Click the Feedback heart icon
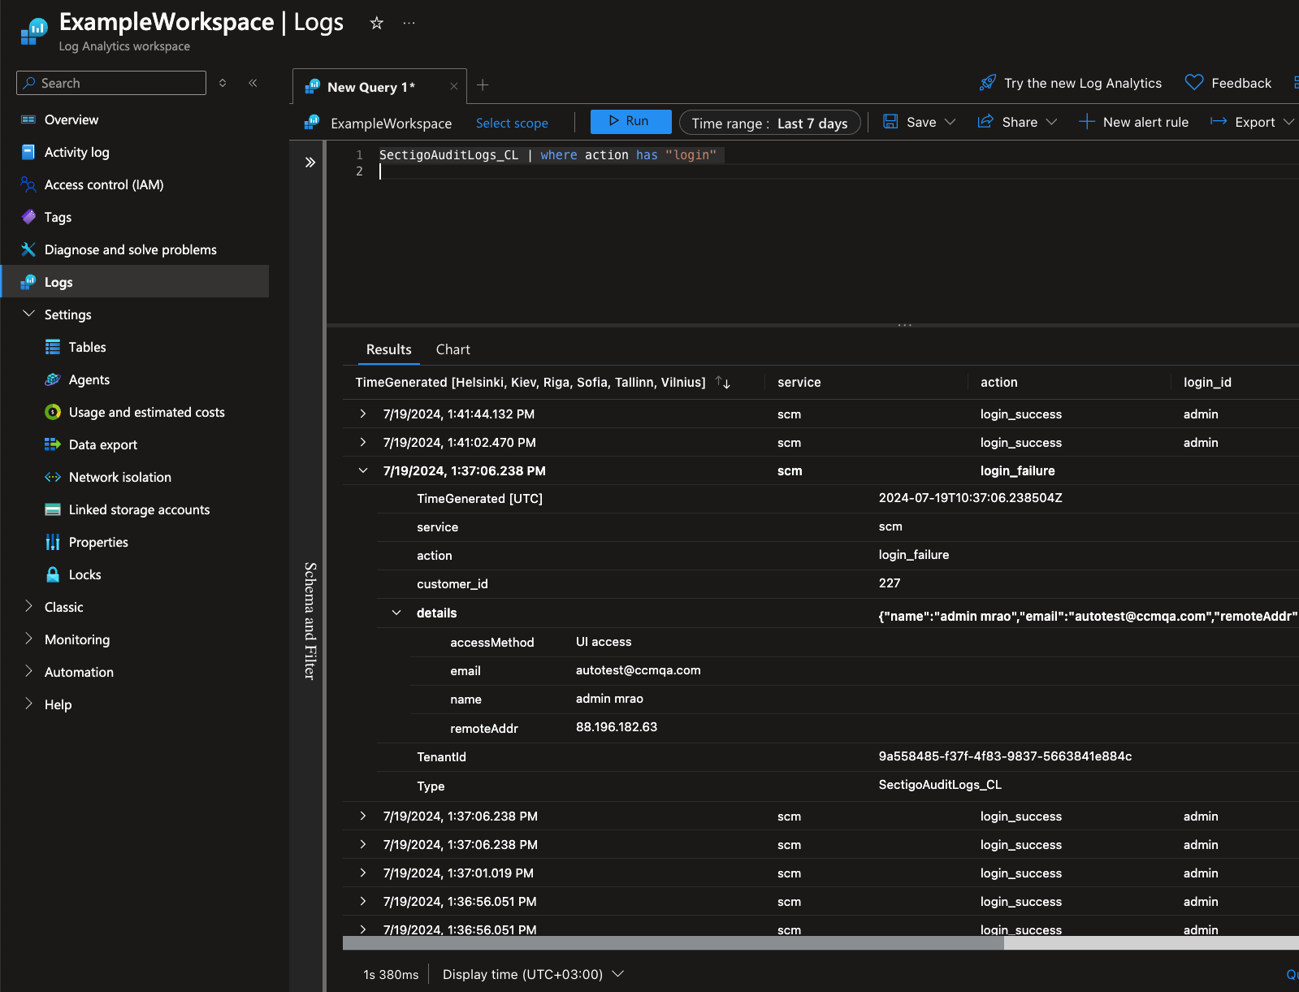Screen dimensions: 1299x992 [x=1194, y=83]
